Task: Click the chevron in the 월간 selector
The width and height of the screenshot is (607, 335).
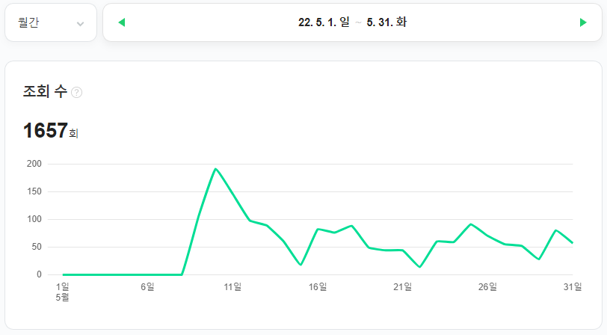Action: click(x=80, y=23)
